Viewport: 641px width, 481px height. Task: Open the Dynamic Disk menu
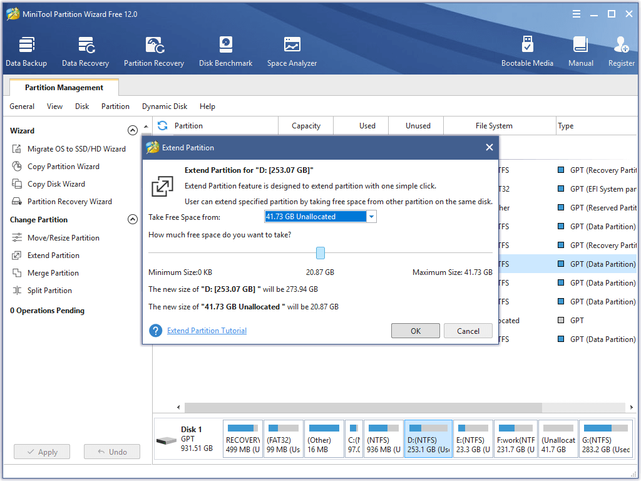[165, 106]
